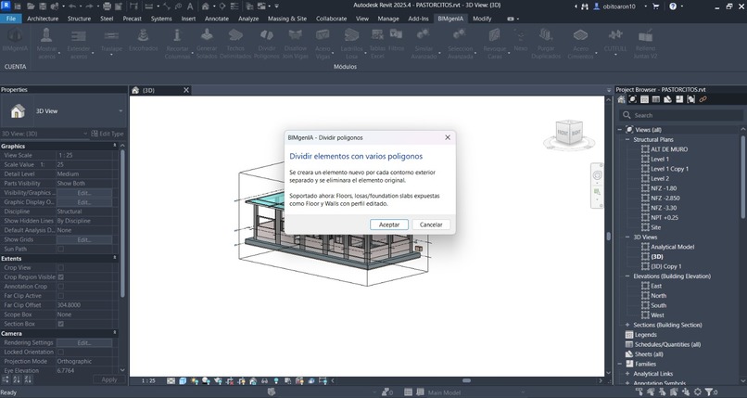
Task: Click the Recortar Columnas tool
Action: click(x=177, y=44)
